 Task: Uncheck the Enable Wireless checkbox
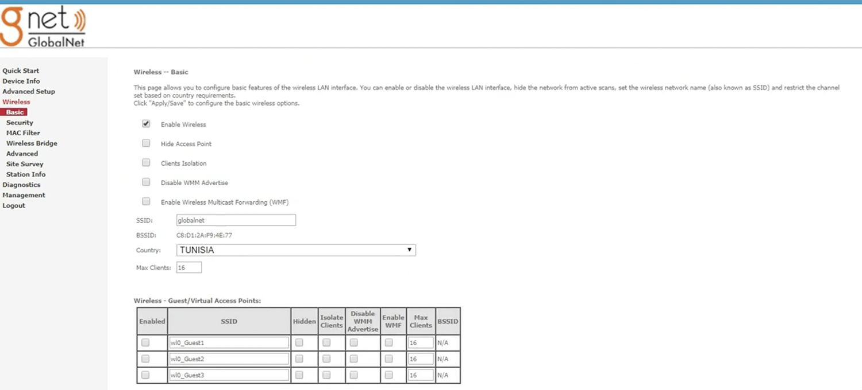(x=146, y=124)
